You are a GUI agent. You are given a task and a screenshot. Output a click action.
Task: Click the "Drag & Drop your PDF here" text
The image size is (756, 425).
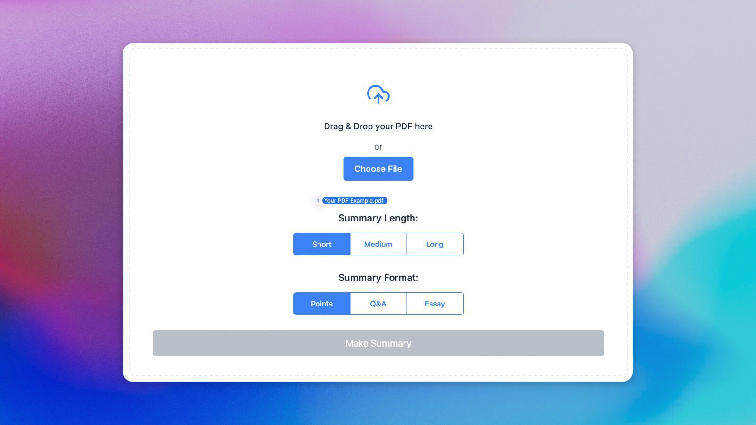378,126
